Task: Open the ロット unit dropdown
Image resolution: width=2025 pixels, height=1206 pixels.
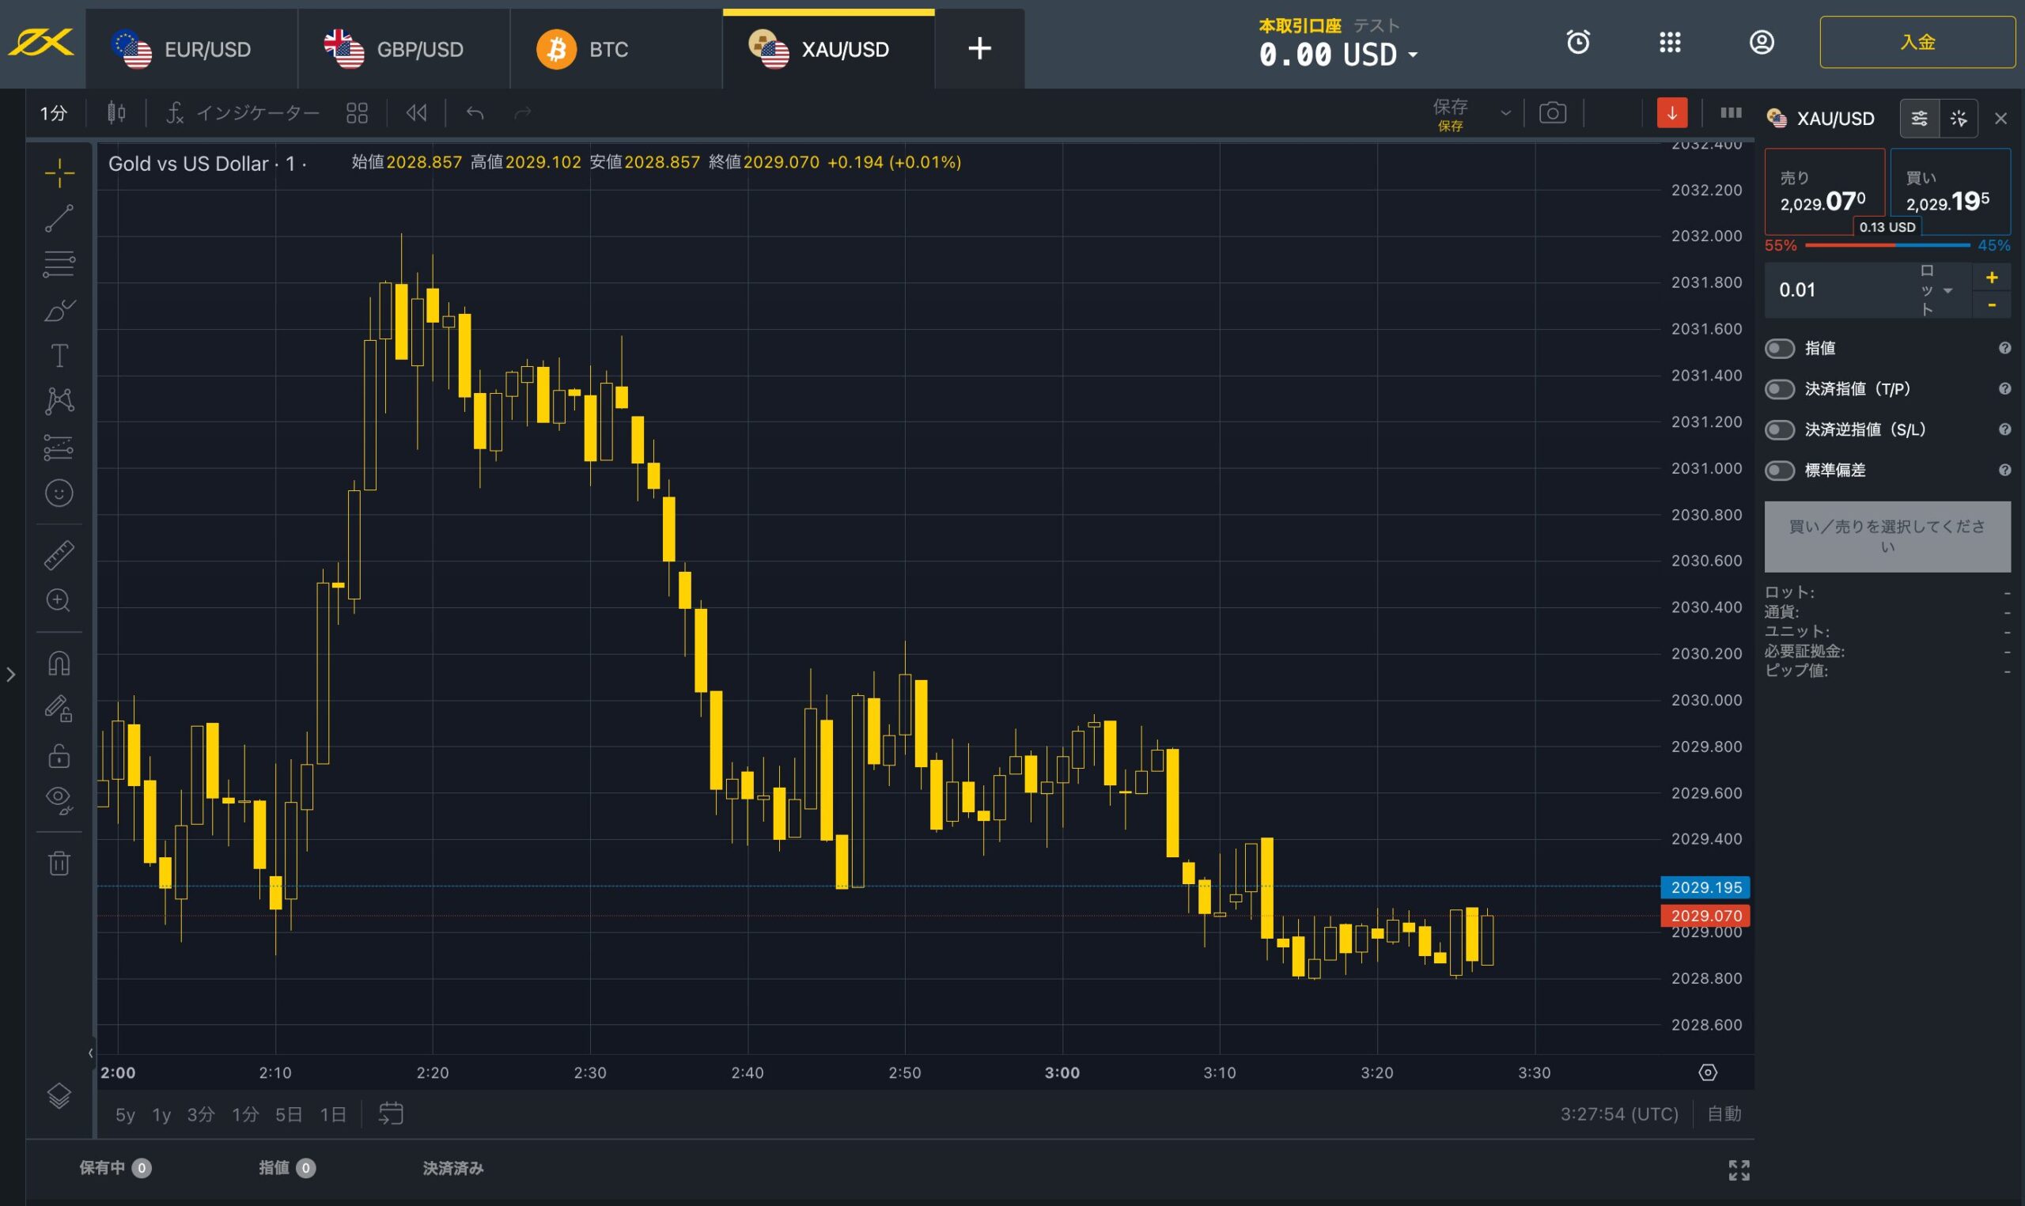Action: tap(1947, 290)
